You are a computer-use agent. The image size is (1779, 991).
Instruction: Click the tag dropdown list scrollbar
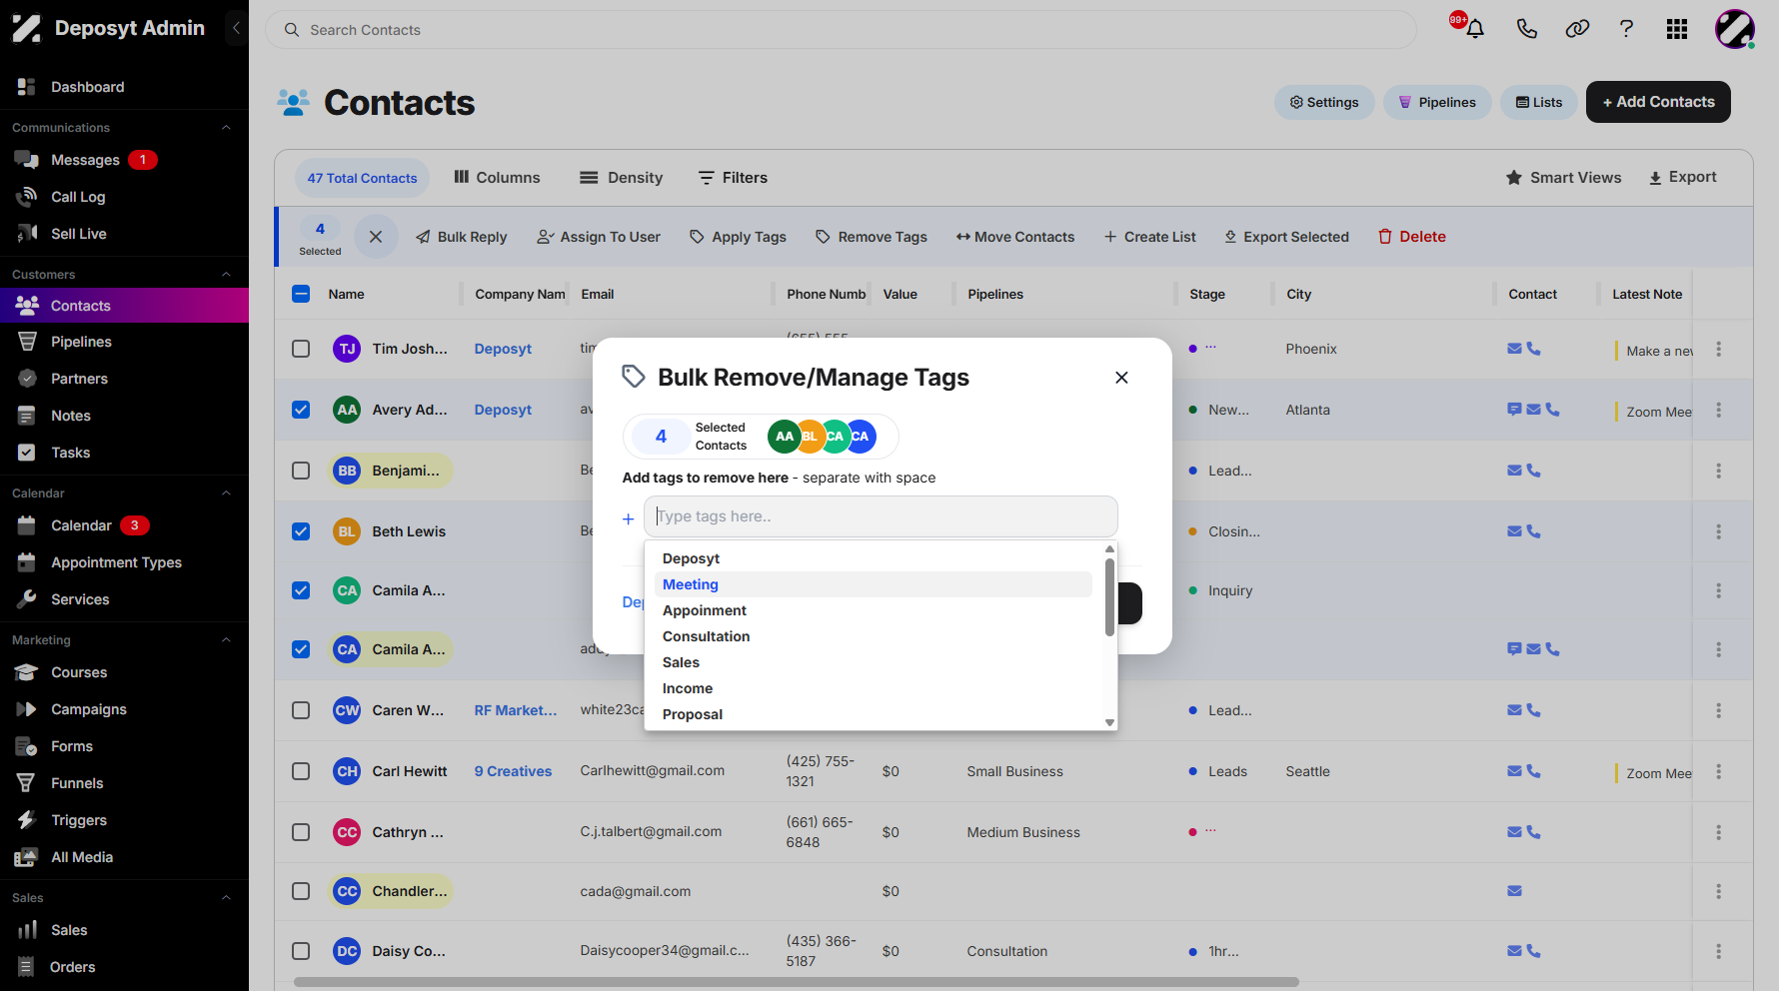click(x=1109, y=597)
